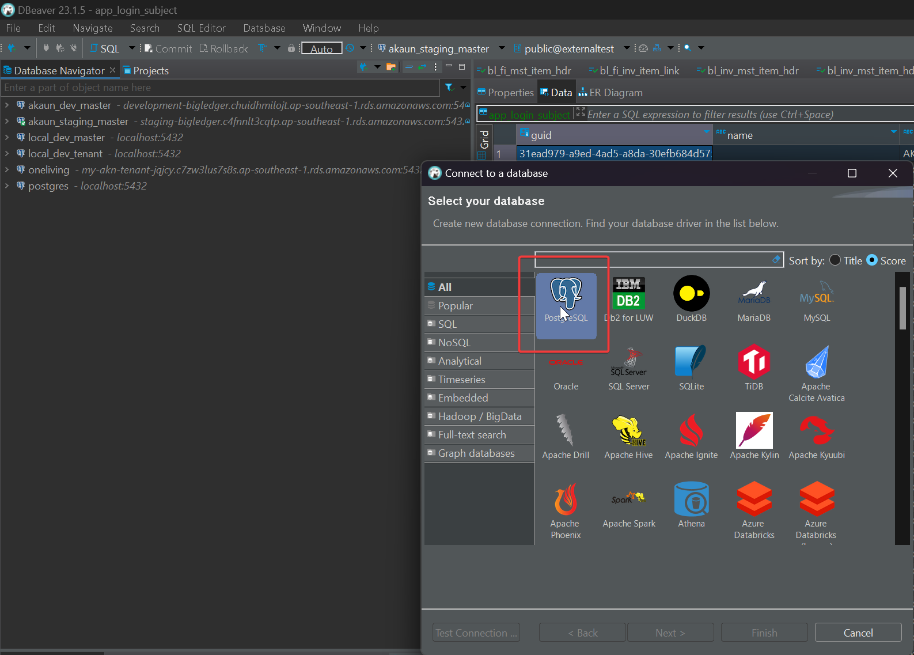Expand the local_dev_tenant tree node

point(7,154)
